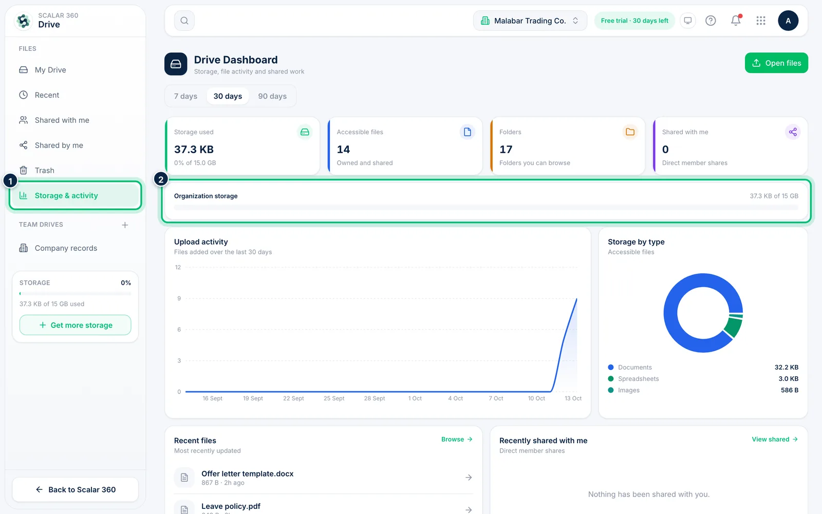Image resolution: width=822 pixels, height=514 pixels.
Task: Open the screen monitor icon in header
Action: 687,21
